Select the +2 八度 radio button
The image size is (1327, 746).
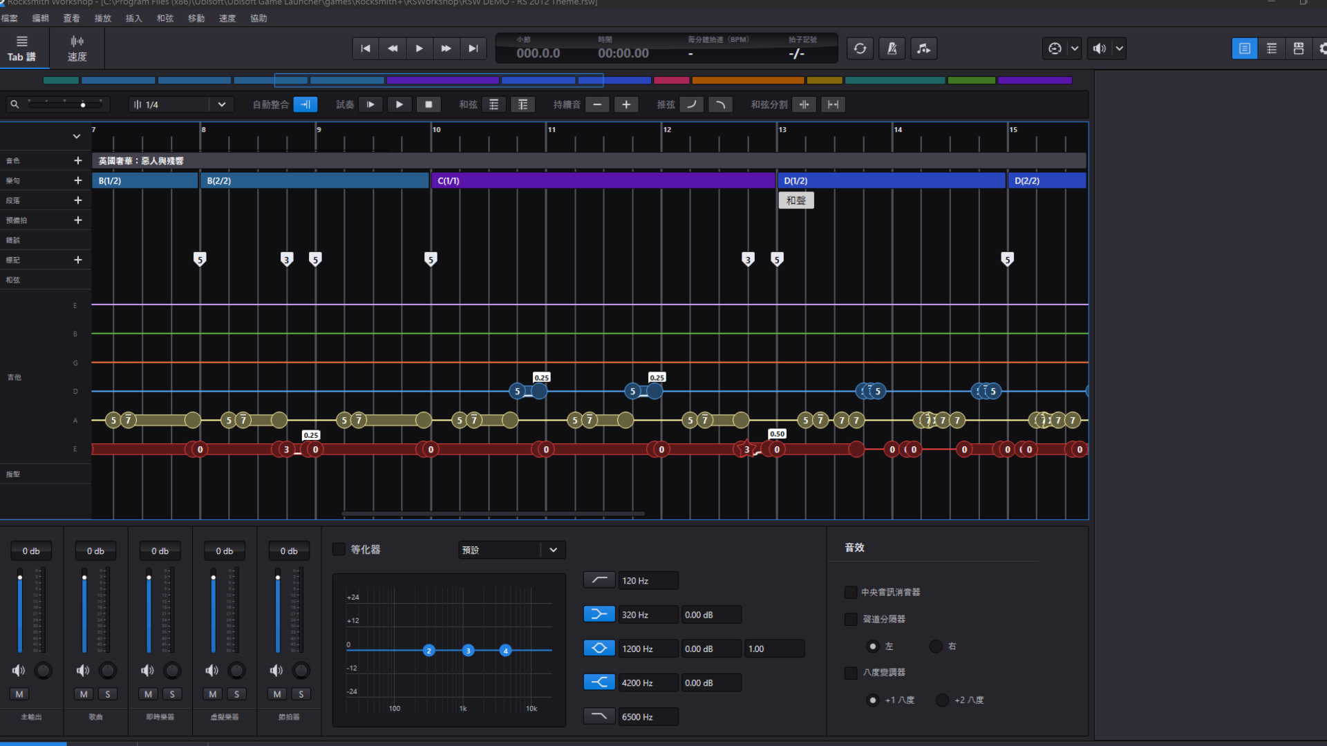(x=942, y=700)
